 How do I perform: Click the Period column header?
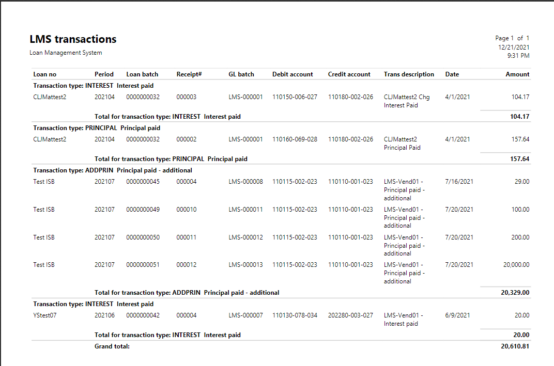point(104,74)
